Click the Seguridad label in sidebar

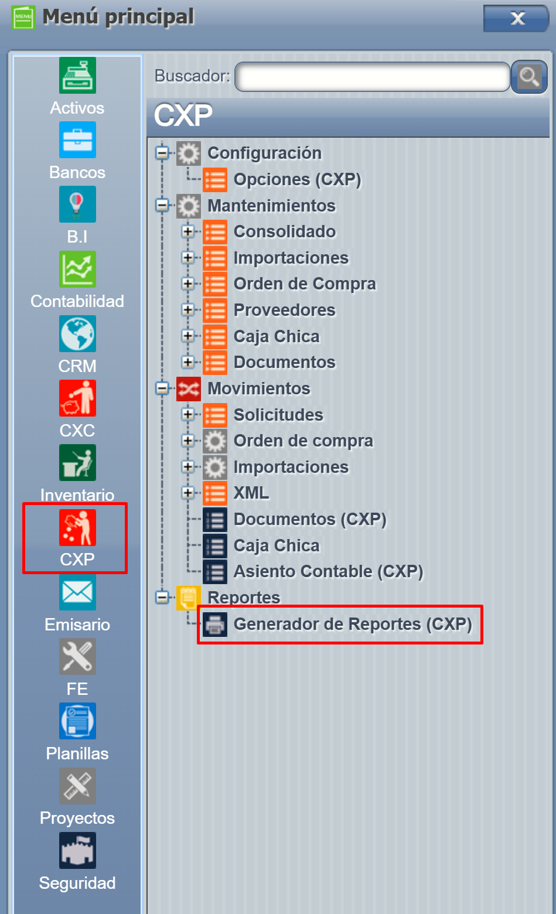tap(77, 883)
